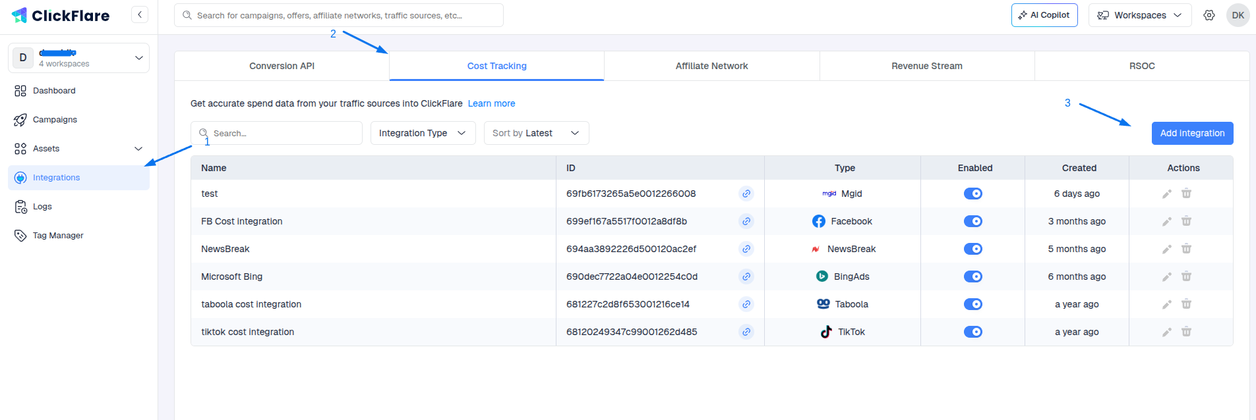Edit the Microsoft Bing integration

[x=1167, y=276]
